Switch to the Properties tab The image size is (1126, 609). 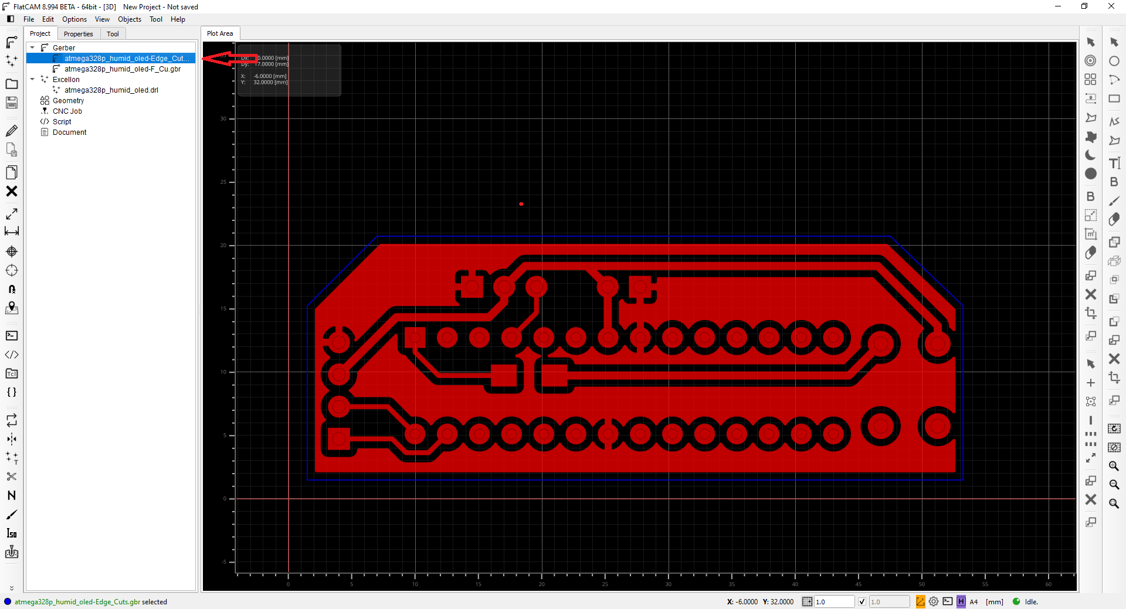point(79,34)
